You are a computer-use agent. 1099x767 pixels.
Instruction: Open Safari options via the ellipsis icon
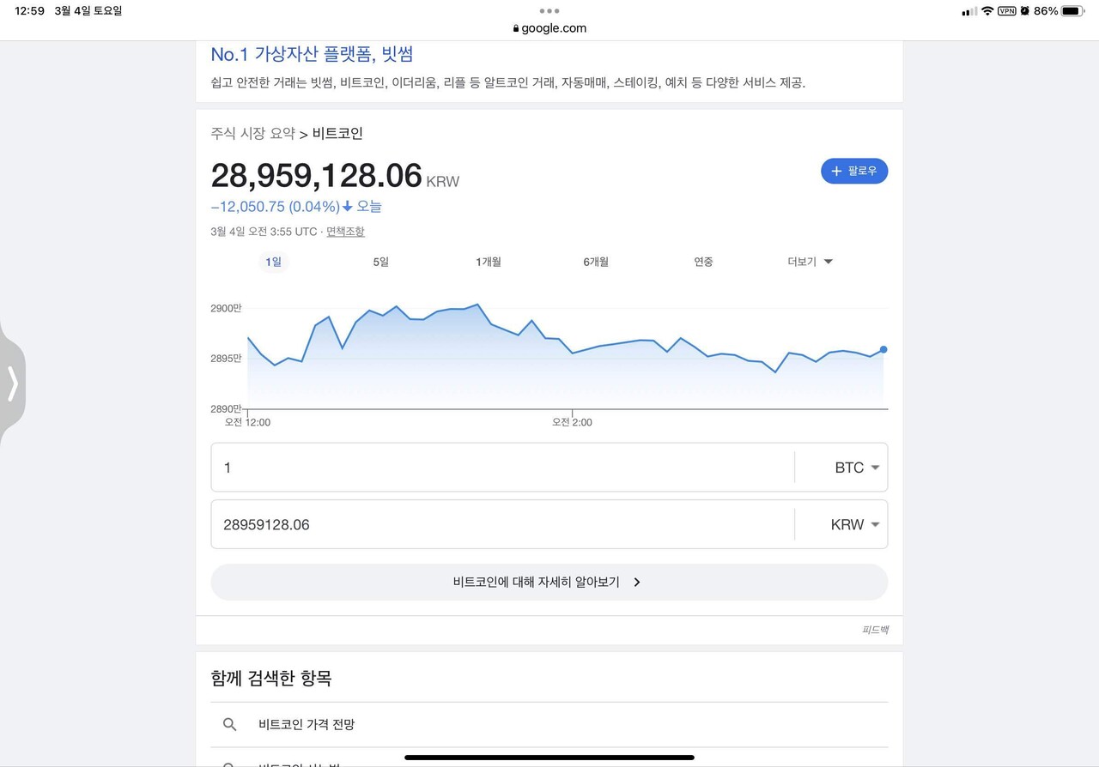tap(549, 11)
